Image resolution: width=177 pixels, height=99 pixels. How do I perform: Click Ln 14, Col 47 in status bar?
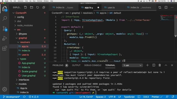pos(86,97)
